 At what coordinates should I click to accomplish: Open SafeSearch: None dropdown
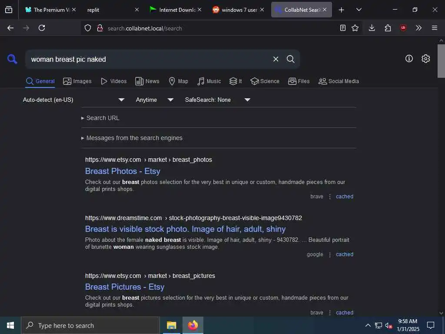[217, 100]
